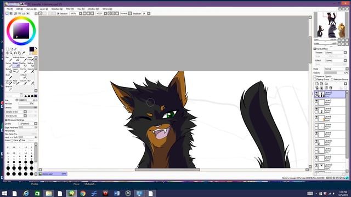Open the Quality dropdown in advanced settings

tap(36, 124)
